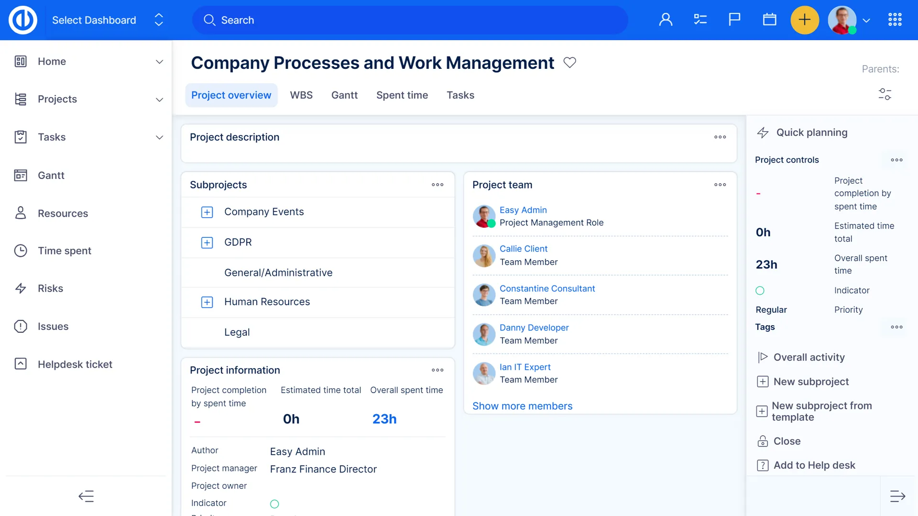918x516 pixels.
Task: Expand the GDPR subproject
Action: (x=207, y=243)
